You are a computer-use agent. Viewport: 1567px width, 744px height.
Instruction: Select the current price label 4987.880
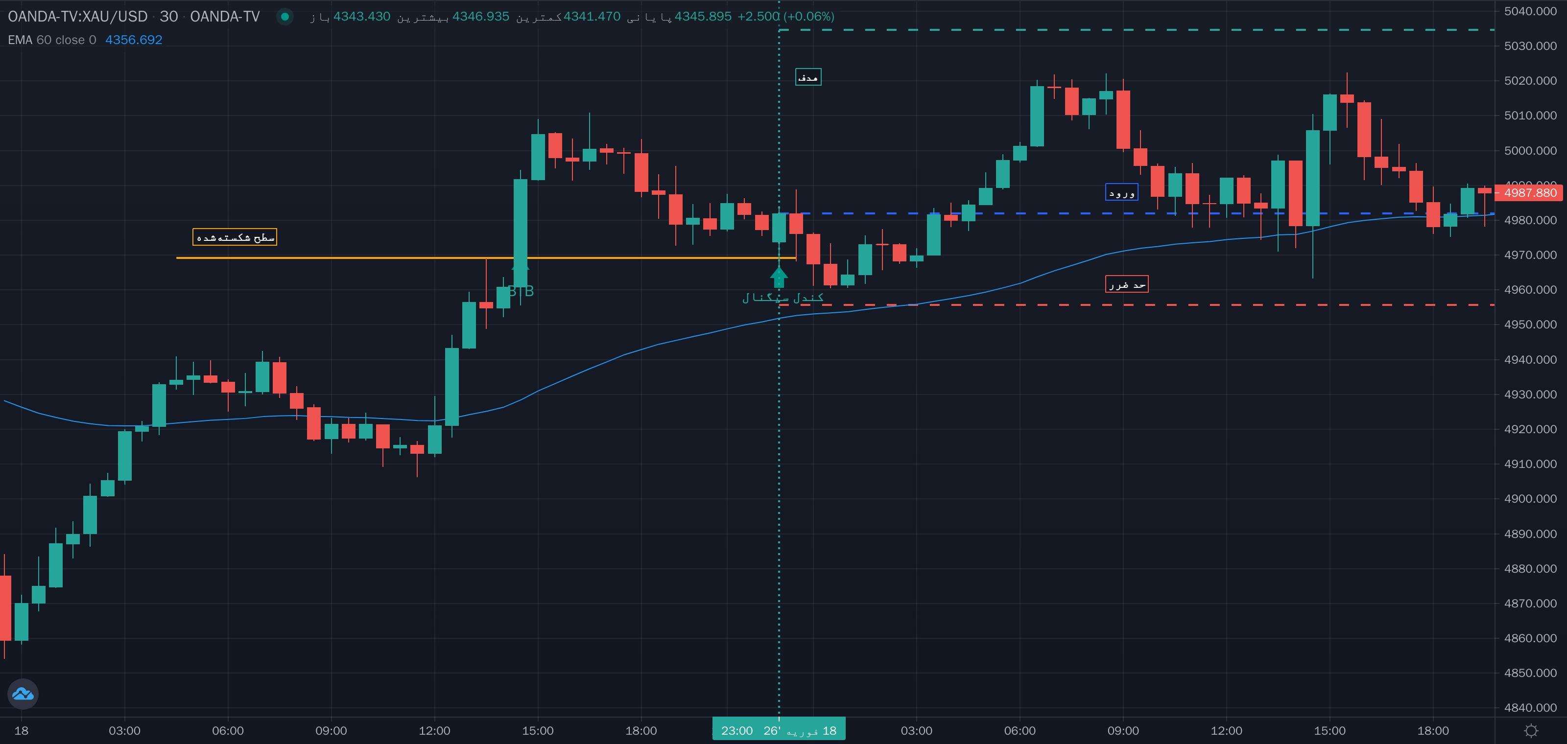pyautogui.click(x=1529, y=193)
